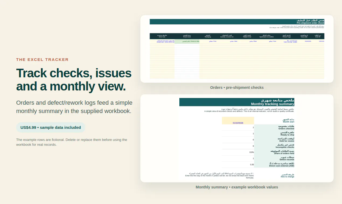
Task: Open the Monthly tracking summary spreadsheet screenshot
Action: (237, 138)
